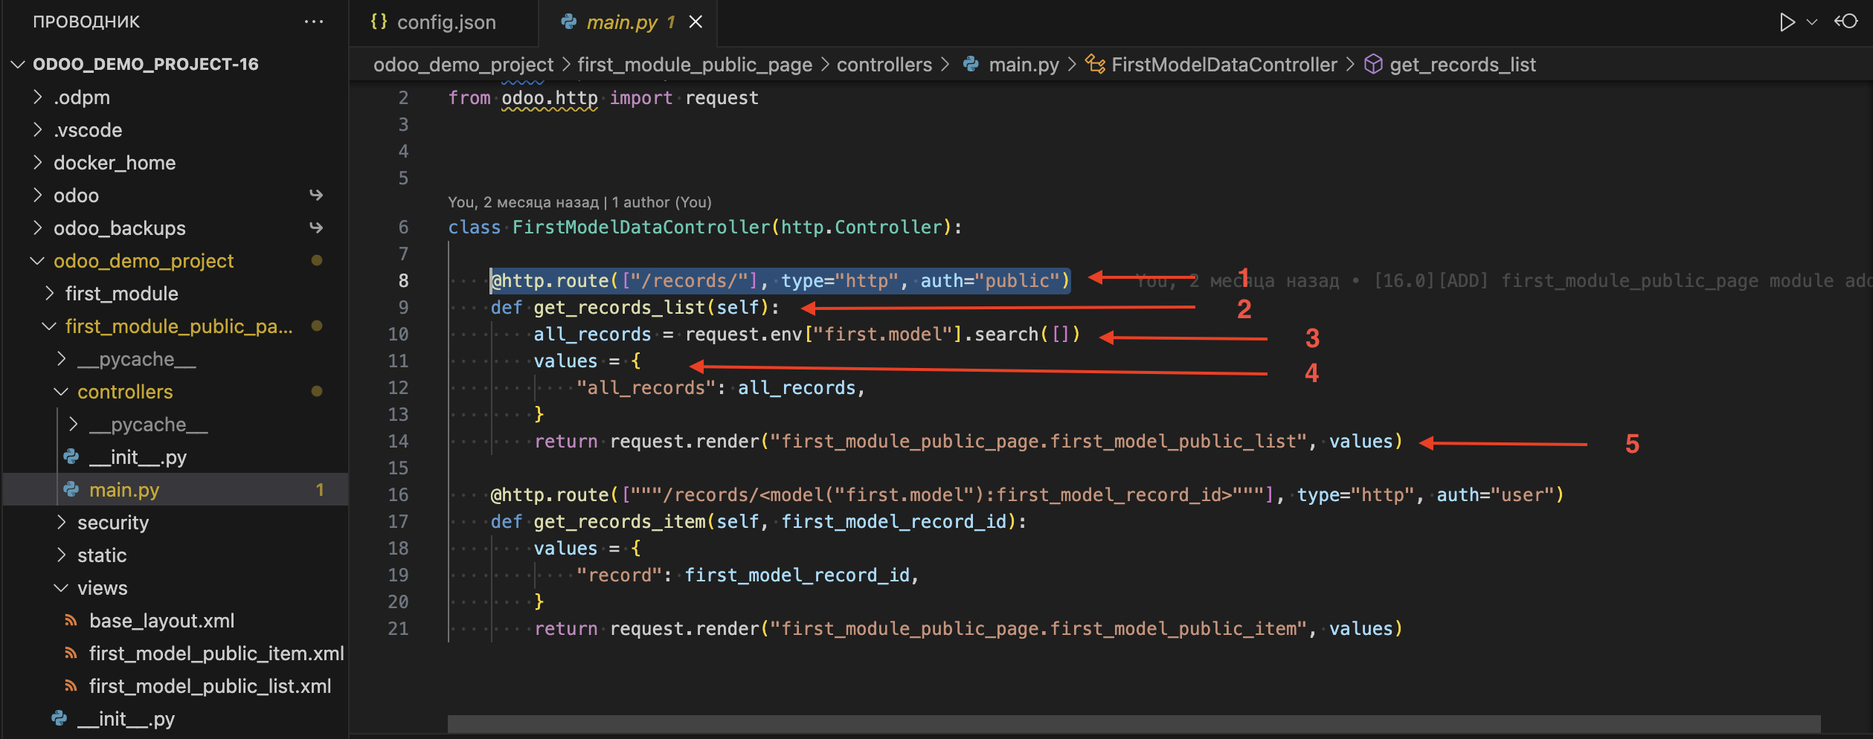Click symlink arrow icon on odoo_backups folder

pyautogui.click(x=316, y=227)
